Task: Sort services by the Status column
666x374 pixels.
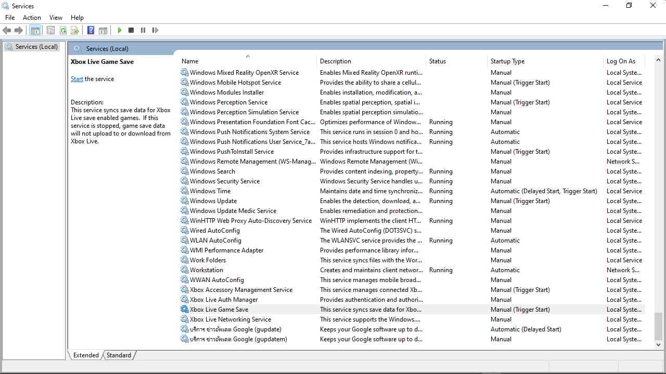Action: click(438, 61)
